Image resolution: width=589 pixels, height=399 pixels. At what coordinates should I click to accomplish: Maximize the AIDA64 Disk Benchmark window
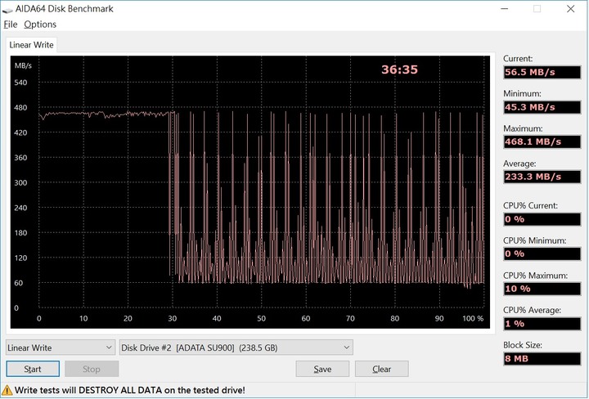tap(537, 9)
